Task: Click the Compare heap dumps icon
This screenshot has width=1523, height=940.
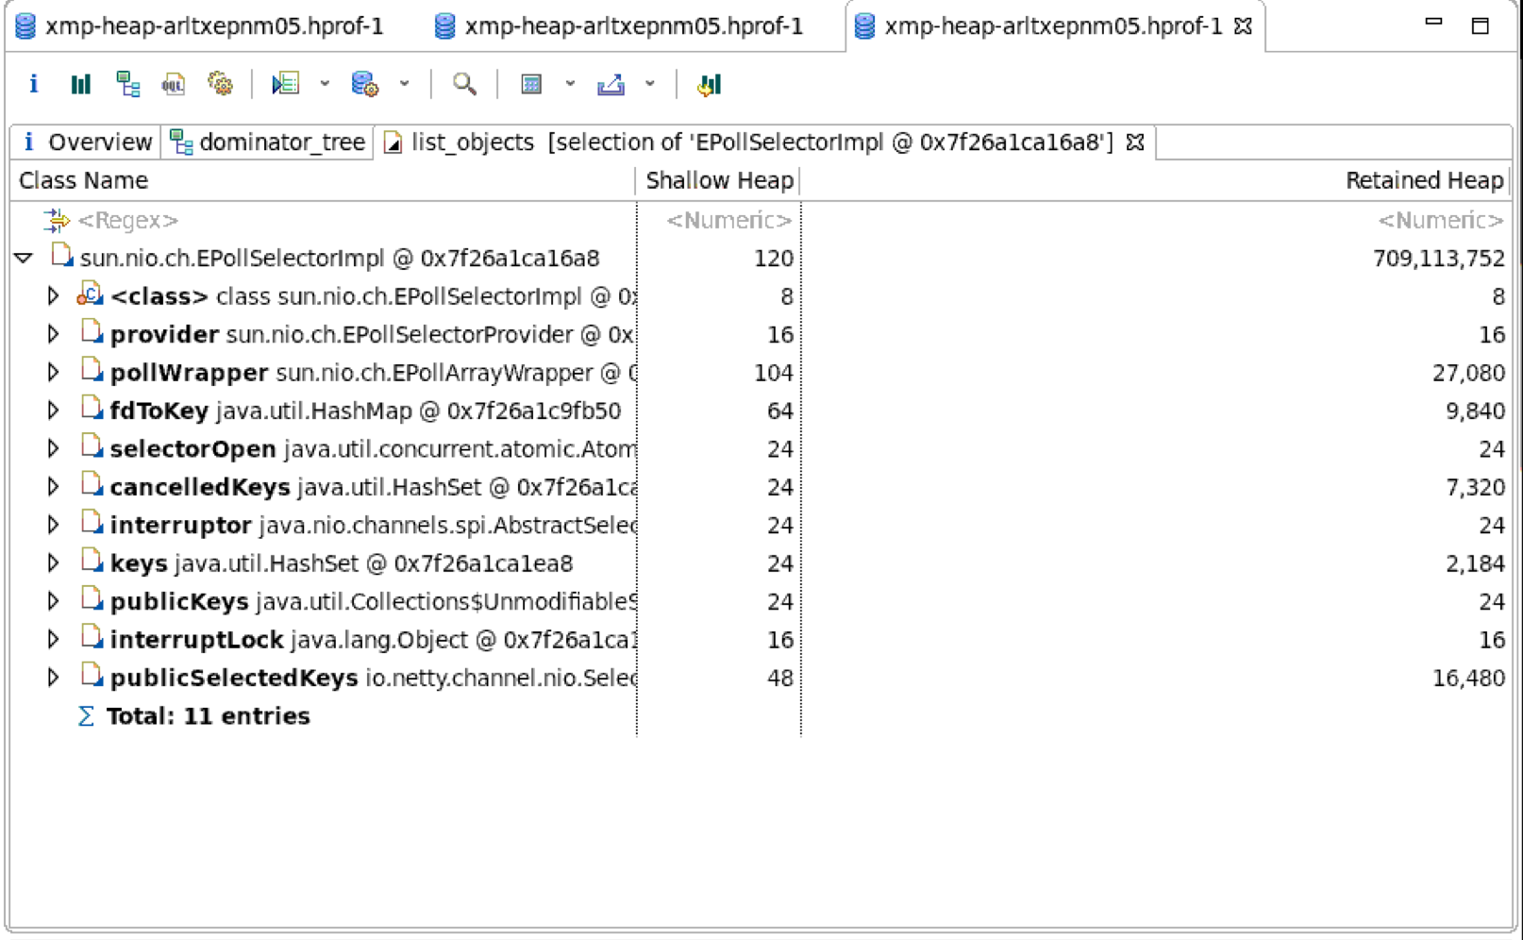Action: point(708,83)
